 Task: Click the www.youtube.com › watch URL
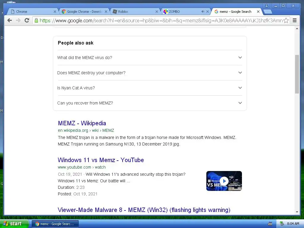[x=82, y=167]
